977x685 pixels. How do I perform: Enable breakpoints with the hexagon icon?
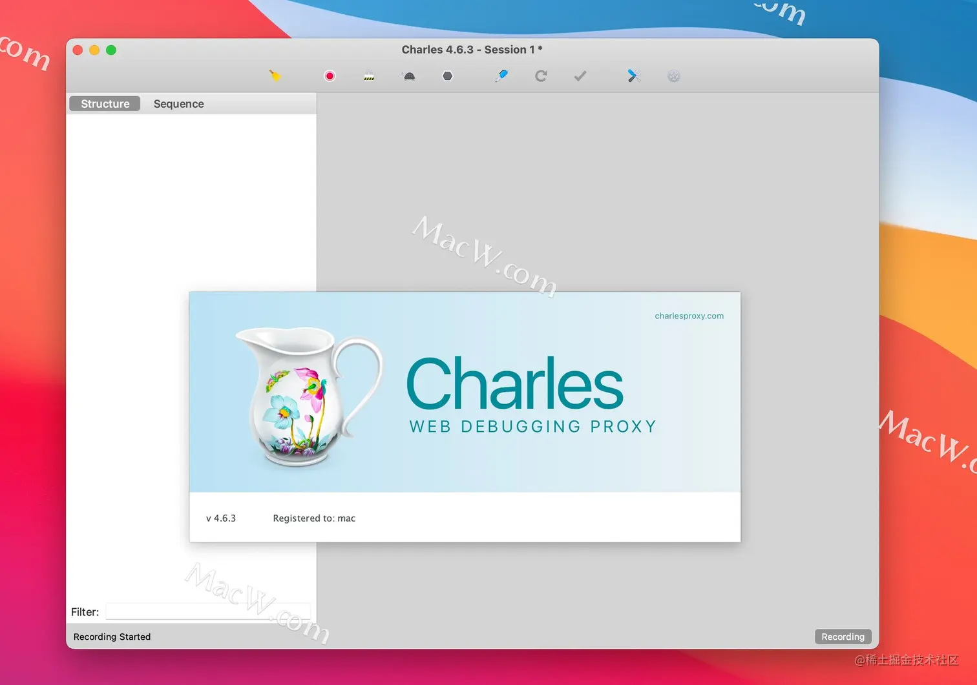448,76
